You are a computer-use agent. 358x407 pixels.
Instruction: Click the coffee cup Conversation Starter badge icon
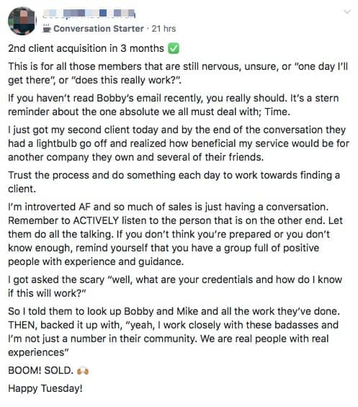(47, 28)
